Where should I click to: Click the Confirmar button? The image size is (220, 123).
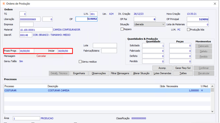[x=204, y=68]
